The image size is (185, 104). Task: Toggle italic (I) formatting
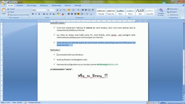point(36,14)
